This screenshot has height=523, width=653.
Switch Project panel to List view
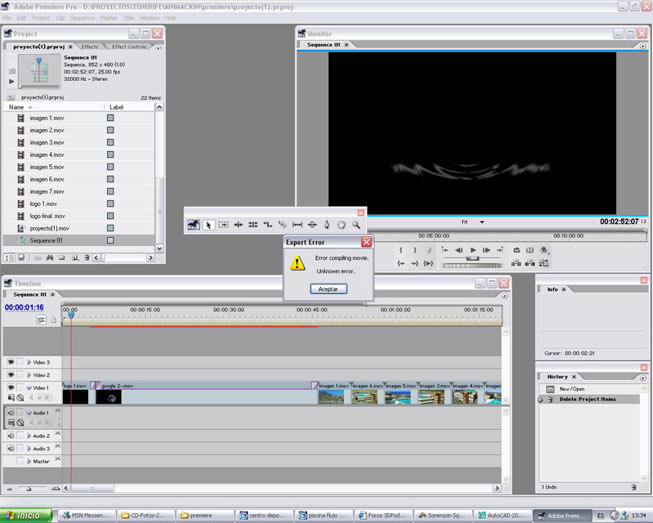(9, 257)
